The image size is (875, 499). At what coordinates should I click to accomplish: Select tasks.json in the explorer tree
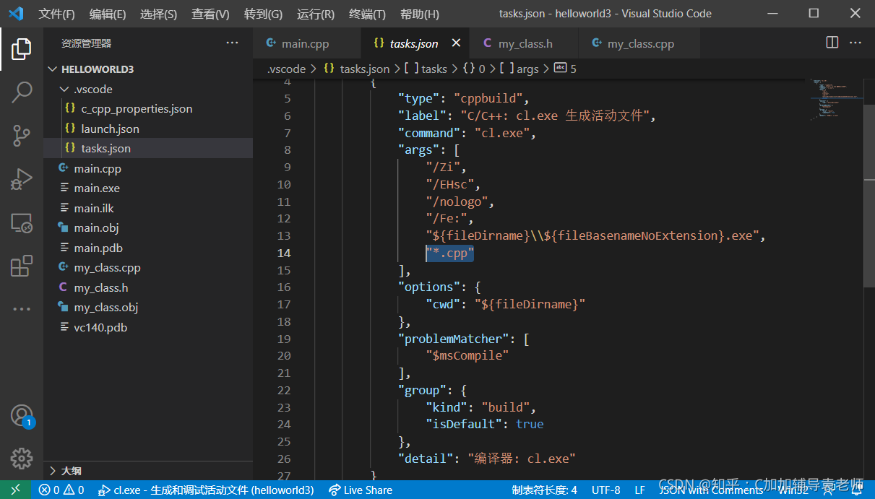coord(148,148)
